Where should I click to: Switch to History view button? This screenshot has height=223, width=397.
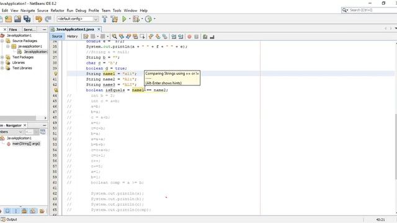pyautogui.click(x=72, y=37)
